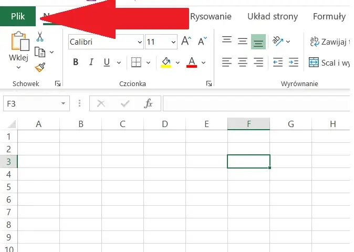Viewport: 354px width, 252px height.
Task: Align cell text left
Action: (x=227, y=62)
